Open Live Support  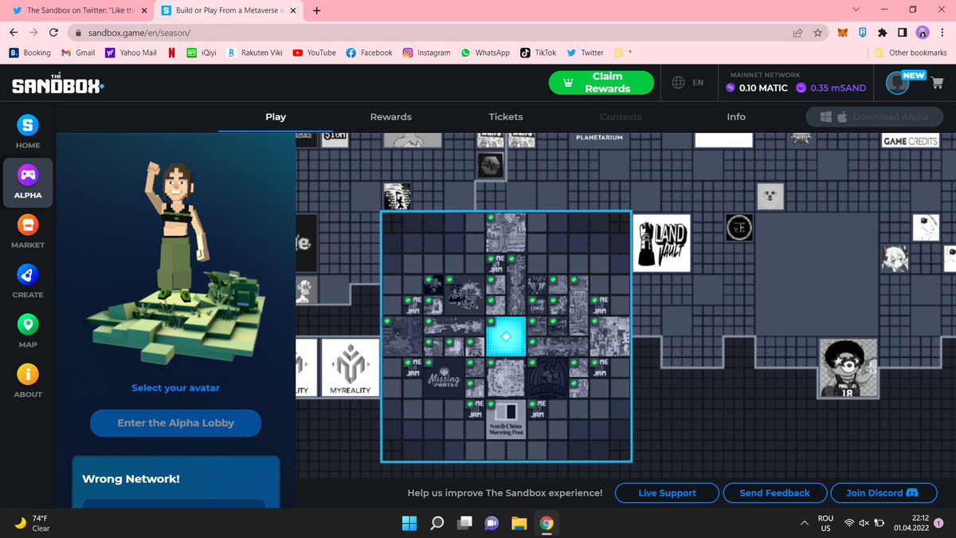coord(667,493)
